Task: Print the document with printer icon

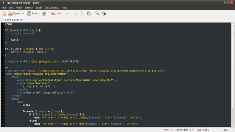Action: click(x=44, y=14)
